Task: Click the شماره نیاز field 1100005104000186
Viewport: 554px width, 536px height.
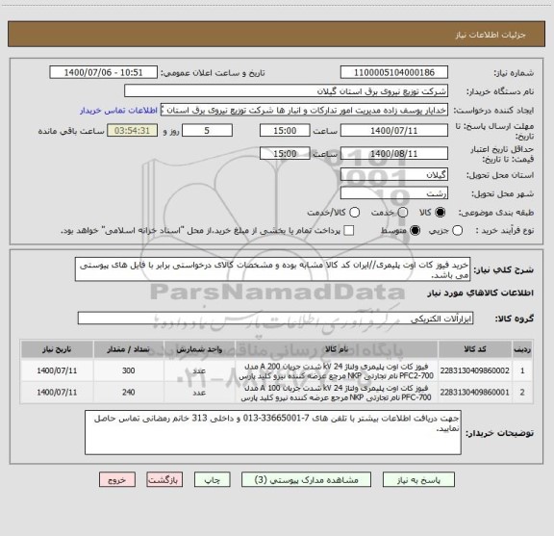Action: click(394, 72)
